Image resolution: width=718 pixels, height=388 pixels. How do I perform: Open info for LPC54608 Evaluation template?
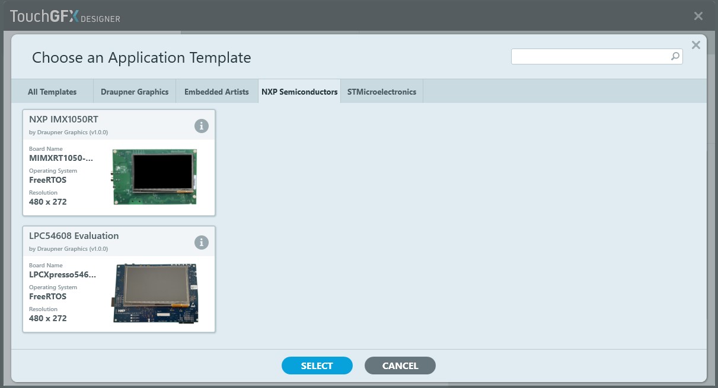pyautogui.click(x=202, y=242)
